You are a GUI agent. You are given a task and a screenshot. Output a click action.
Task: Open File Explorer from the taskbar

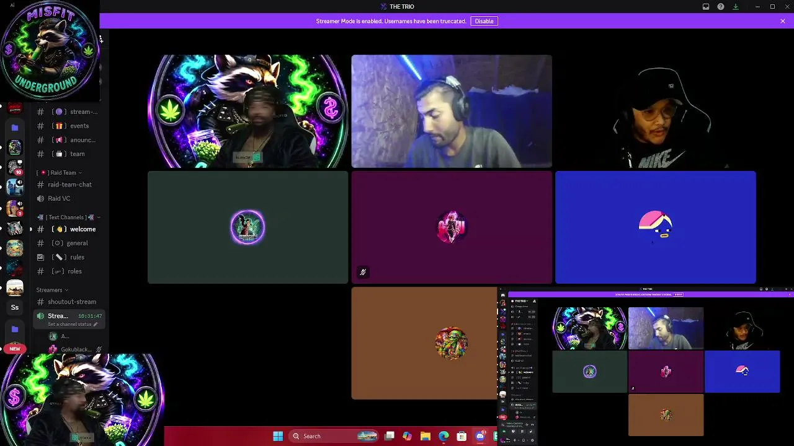(x=425, y=436)
